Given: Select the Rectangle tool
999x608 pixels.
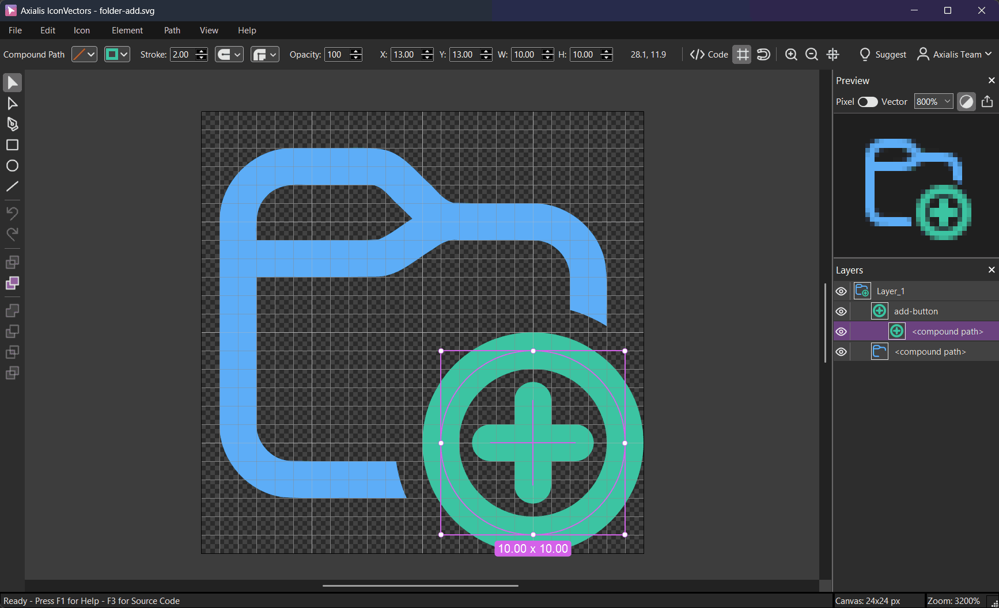Looking at the screenshot, I should [12, 145].
